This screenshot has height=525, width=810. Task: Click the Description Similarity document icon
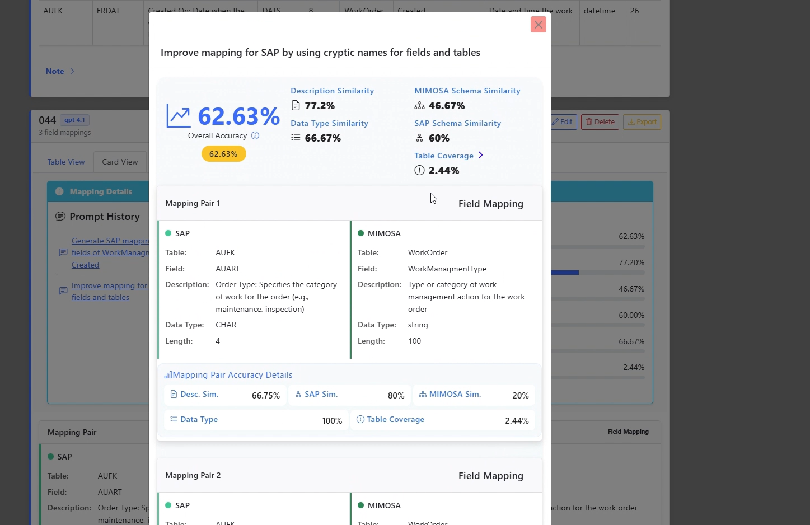[296, 106]
